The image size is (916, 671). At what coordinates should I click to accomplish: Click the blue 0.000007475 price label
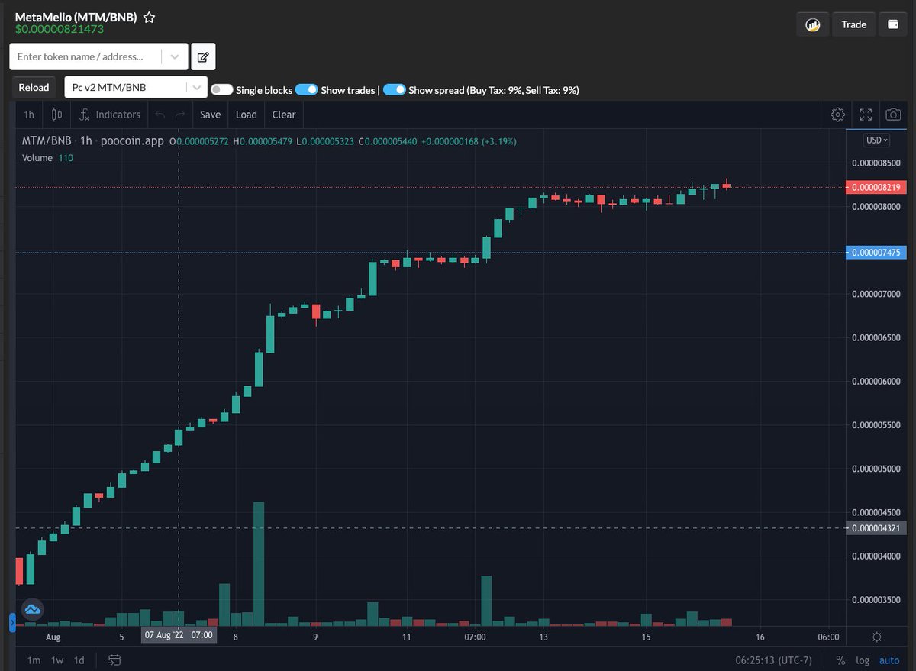876,253
